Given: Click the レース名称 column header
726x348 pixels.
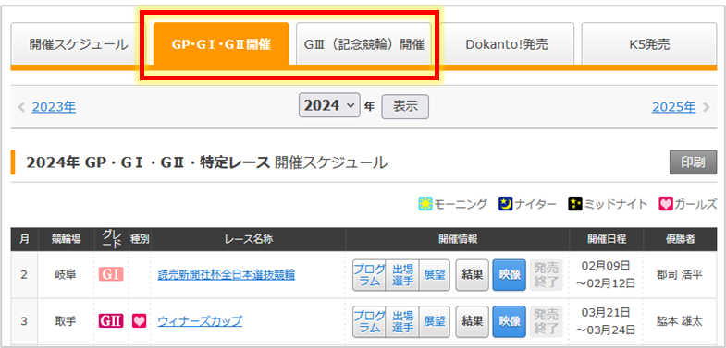Looking at the screenshot, I should coord(248,239).
